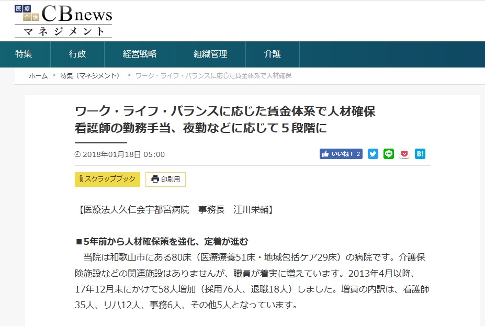Screen dimensions: 485x326
Task: Click the CBnews マネジメント logo
Action: point(63,21)
